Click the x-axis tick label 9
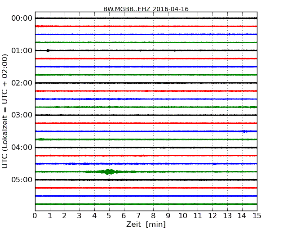 (x=168, y=216)
